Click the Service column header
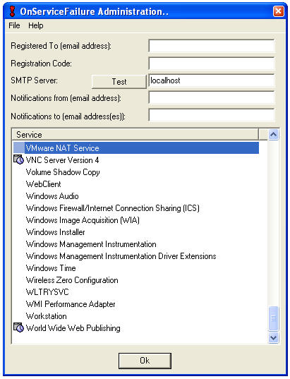Screen dimensions: 290x379 135,134
